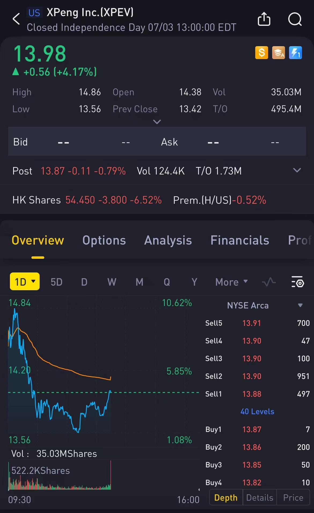Switch order book to Depth view
Image resolution: width=314 pixels, height=513 pixels.
click(x=226, y=497)
